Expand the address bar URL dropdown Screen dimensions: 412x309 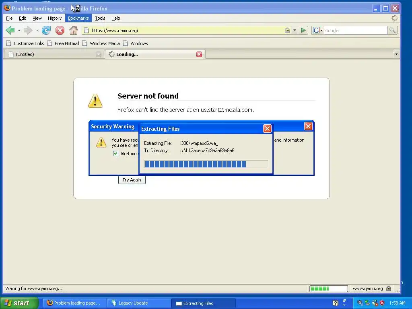[295, 31]
